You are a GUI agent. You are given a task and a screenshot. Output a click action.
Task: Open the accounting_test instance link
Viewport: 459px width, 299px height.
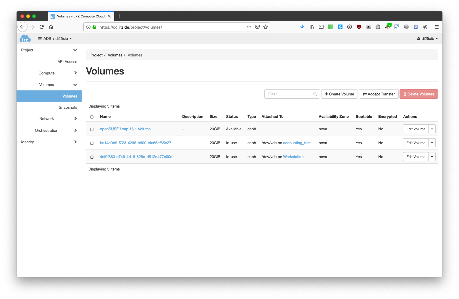click(297, 143)
